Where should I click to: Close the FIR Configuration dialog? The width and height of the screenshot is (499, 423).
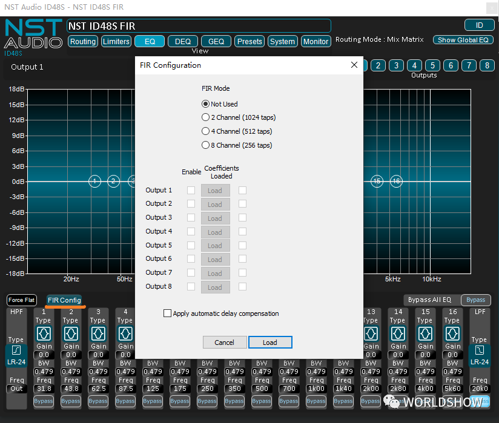click(354, 65)
